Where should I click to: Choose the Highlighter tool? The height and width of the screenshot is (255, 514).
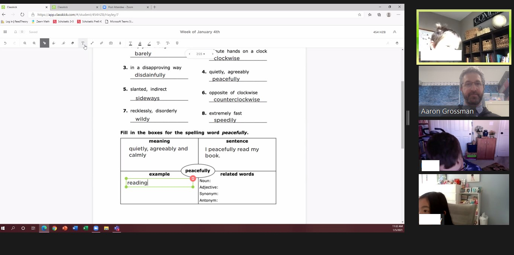coord(63,43)
